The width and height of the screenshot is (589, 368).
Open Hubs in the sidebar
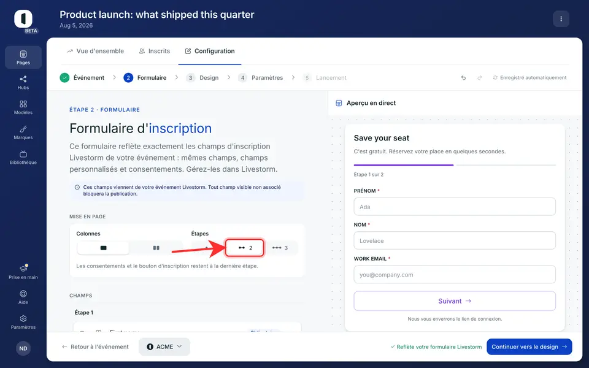23,82
